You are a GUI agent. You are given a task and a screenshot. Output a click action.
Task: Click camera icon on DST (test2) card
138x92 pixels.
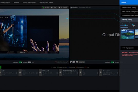click(40, 73)
